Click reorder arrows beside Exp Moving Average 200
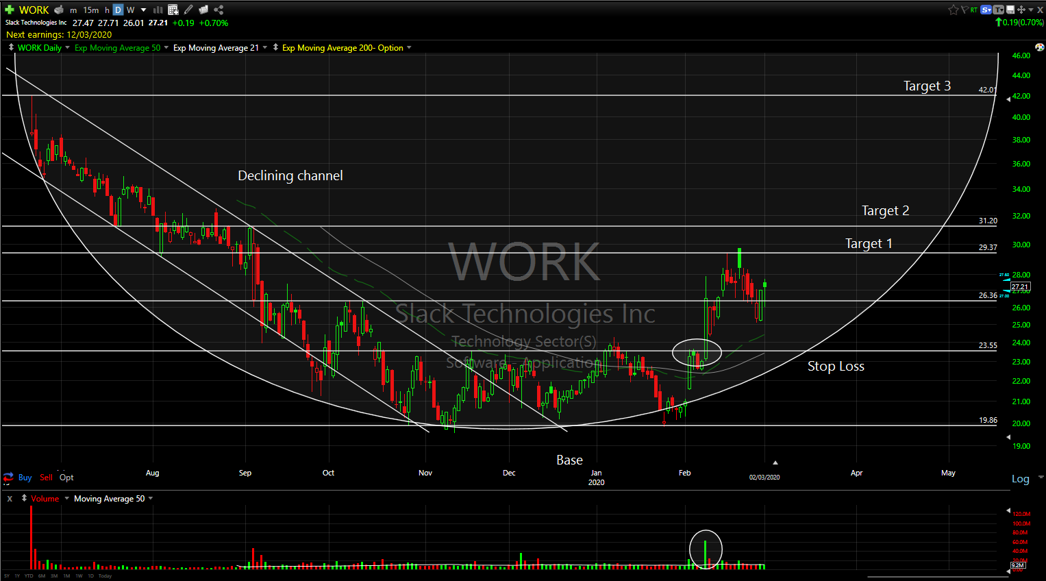This screenshot has height=581, width=1046. click(x=275, y=47)
